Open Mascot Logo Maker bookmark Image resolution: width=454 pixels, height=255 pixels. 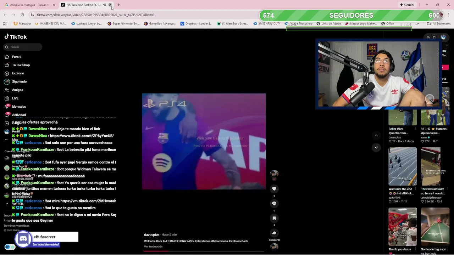(x=361, y=24)
